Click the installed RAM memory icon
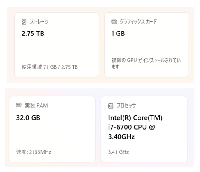Viewport: 200px width, 172px height. [x=19, y=106]
